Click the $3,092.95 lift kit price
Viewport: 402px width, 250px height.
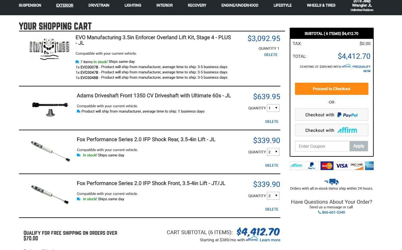tap(264, 39)
